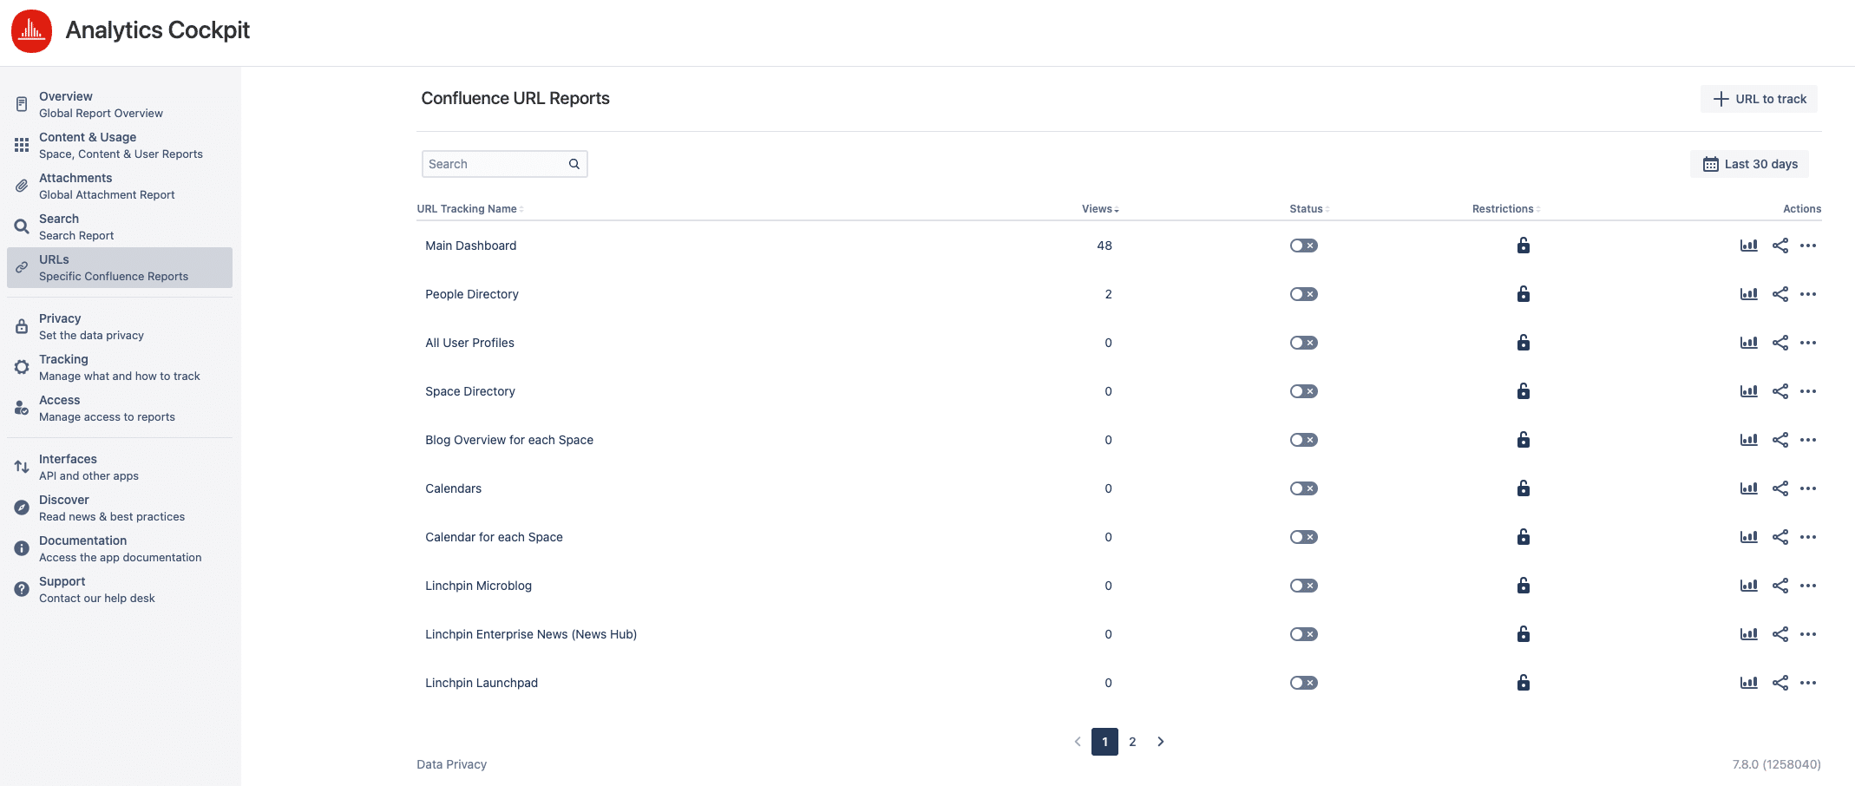Click restrictions lock for Main Dashboard
Viewport: 1855px width, 786px height.
[1523, 246]
